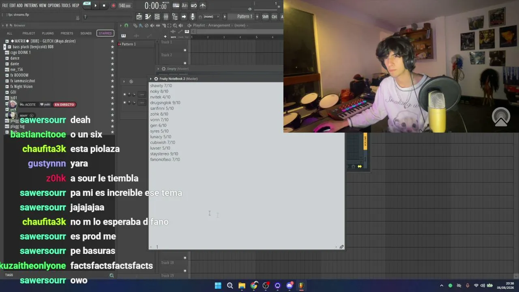Open the Browser options menu arrow

point(3,26)
